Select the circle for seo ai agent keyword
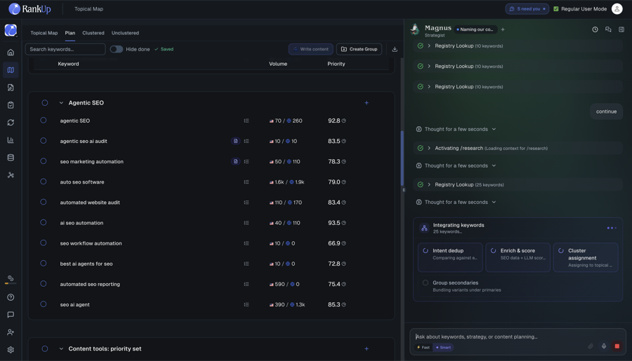 point(43,304)
